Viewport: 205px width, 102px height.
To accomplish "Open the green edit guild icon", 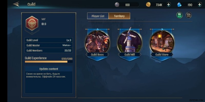I will click(179, 15).
